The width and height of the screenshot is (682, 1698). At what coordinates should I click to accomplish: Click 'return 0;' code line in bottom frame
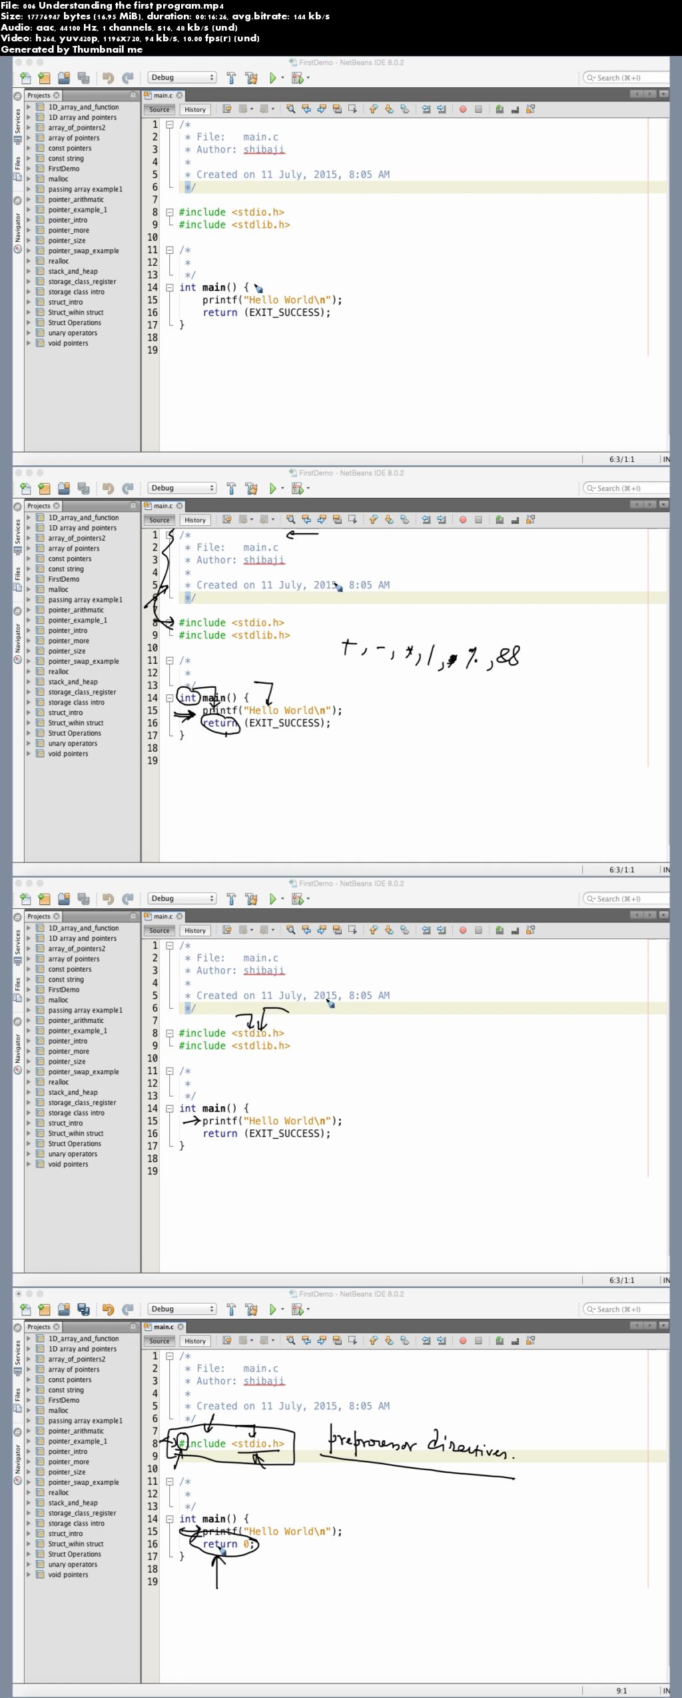pyautogui.click(x=230, y=1544)
